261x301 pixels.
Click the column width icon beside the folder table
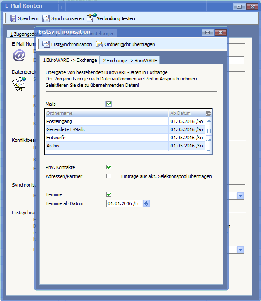click(x=209, y=131)
